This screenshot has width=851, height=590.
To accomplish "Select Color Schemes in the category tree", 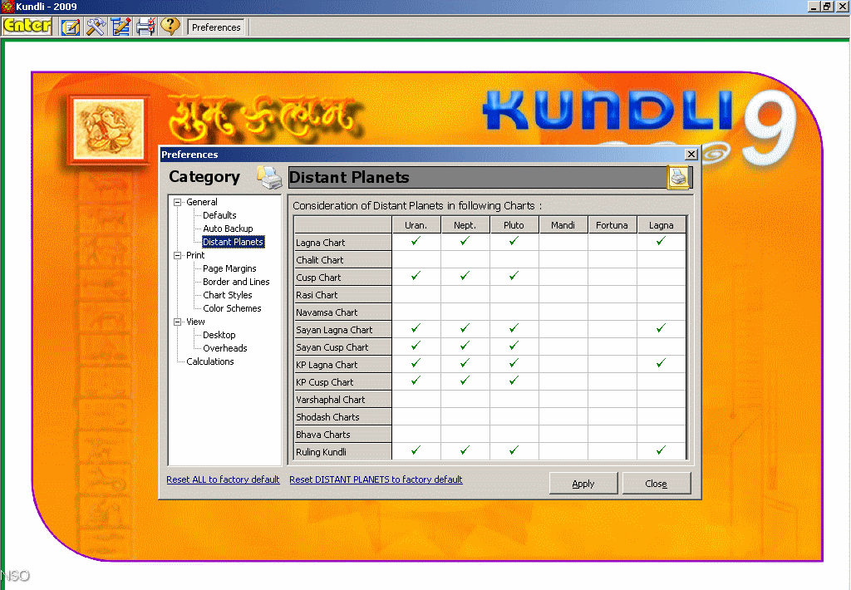I will 232,308.
